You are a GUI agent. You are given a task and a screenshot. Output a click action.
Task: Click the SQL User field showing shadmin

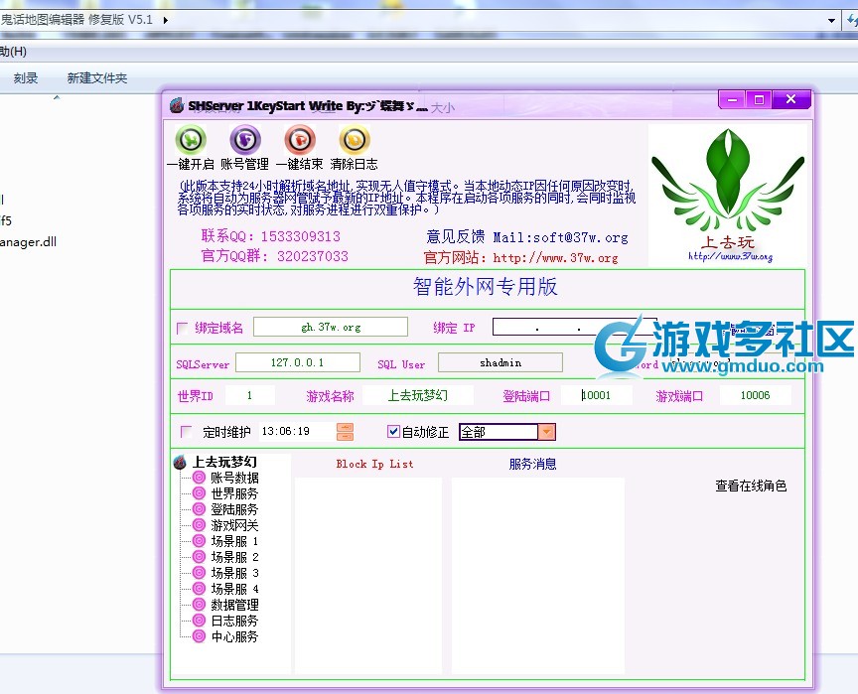(500, 362)
